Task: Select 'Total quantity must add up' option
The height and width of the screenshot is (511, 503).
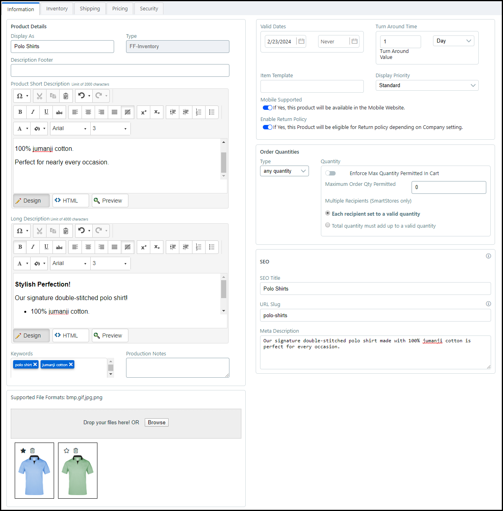Action: [x=328, y=225]
